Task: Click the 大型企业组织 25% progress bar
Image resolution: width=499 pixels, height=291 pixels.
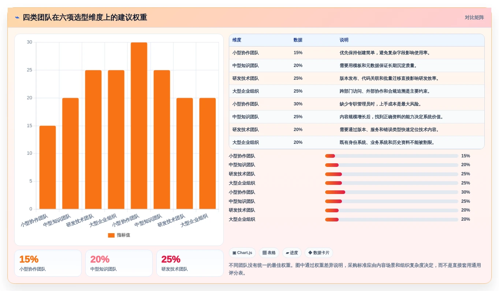Action: pos(391,183)
